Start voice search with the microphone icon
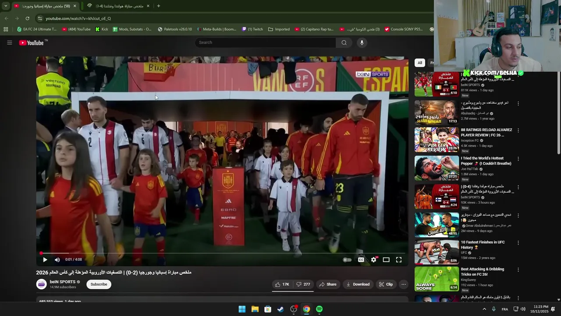The image size is (561, 316). click(x=362, y=43)
